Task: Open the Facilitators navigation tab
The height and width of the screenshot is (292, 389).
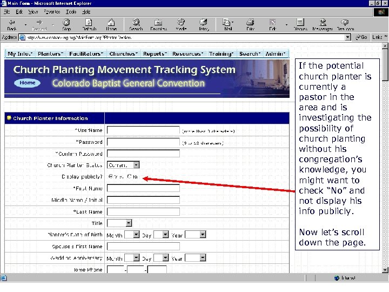Action: (x=86, y=54)
